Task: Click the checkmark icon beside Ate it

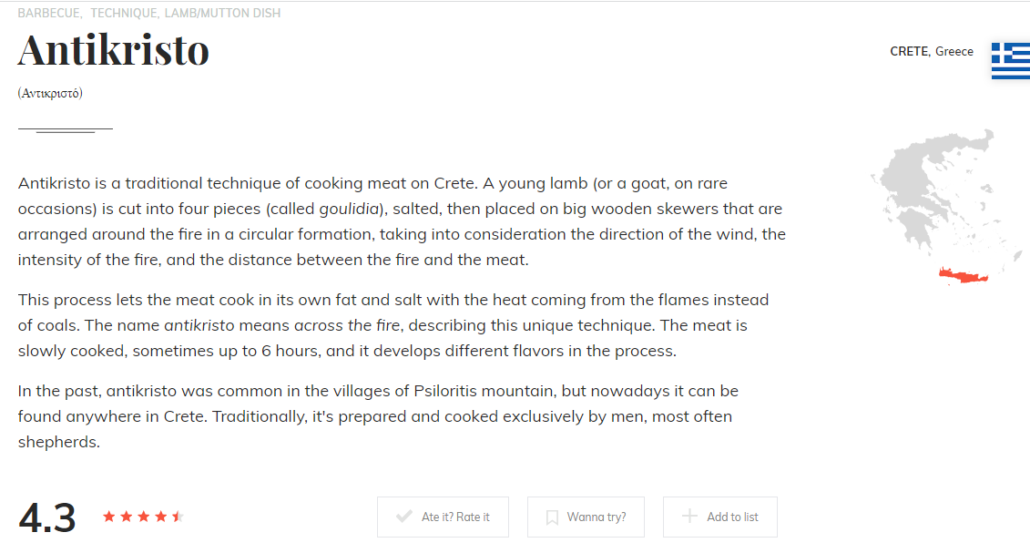Action: pyautogui.click(x=404, y=517)
